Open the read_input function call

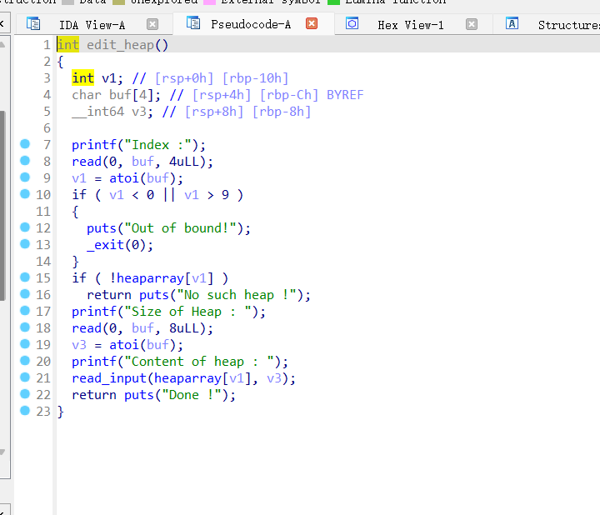[x=109, y=378]
